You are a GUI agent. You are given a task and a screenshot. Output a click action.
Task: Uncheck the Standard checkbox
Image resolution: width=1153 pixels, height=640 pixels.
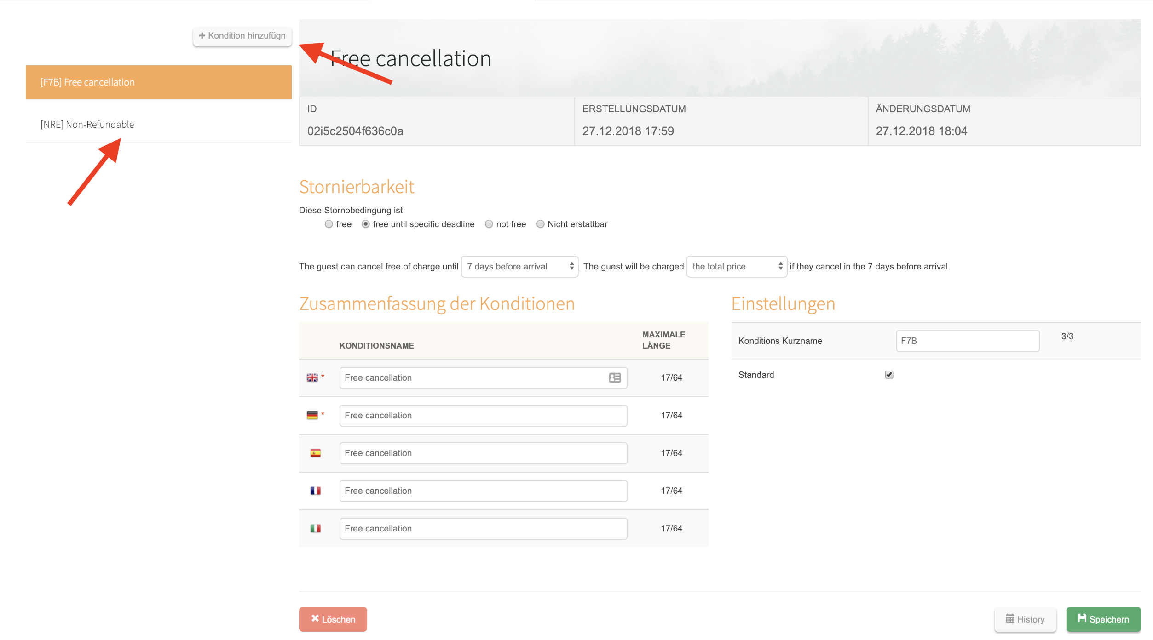point(889,375)
